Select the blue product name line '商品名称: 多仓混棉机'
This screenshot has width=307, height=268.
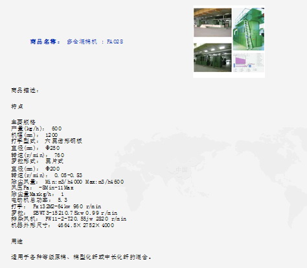pos(76,42)
